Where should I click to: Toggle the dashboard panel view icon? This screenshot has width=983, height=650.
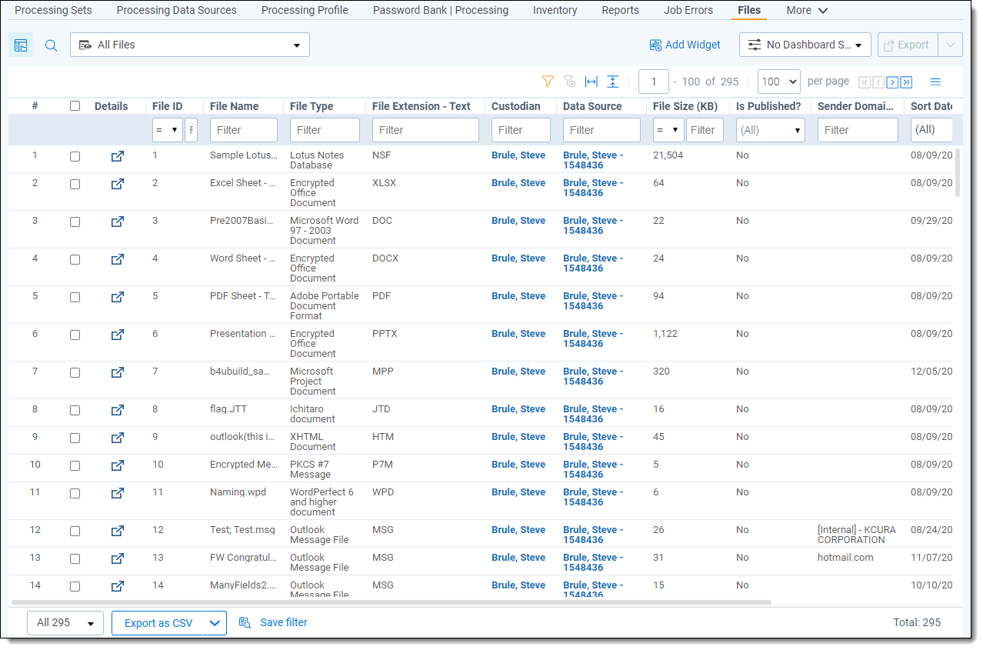pos(21,45)
